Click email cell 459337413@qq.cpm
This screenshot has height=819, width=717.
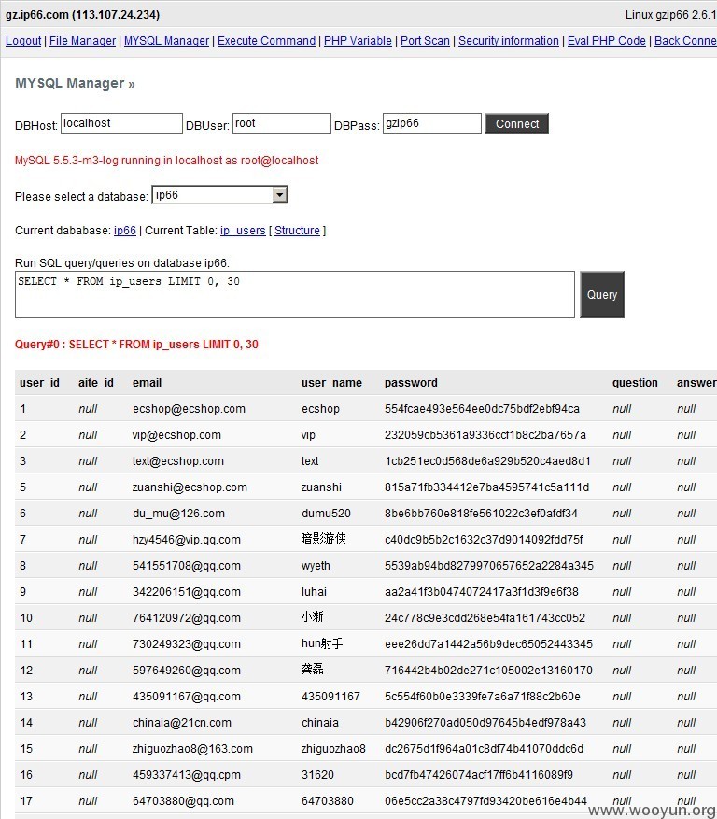[x=187, y=774]
